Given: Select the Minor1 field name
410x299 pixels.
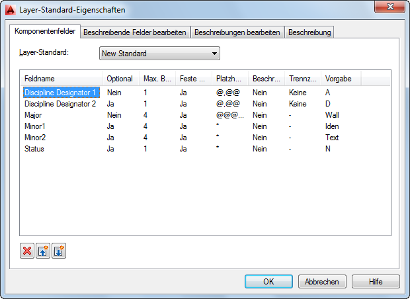Looking at the screenshot, I should pos(35,126).
